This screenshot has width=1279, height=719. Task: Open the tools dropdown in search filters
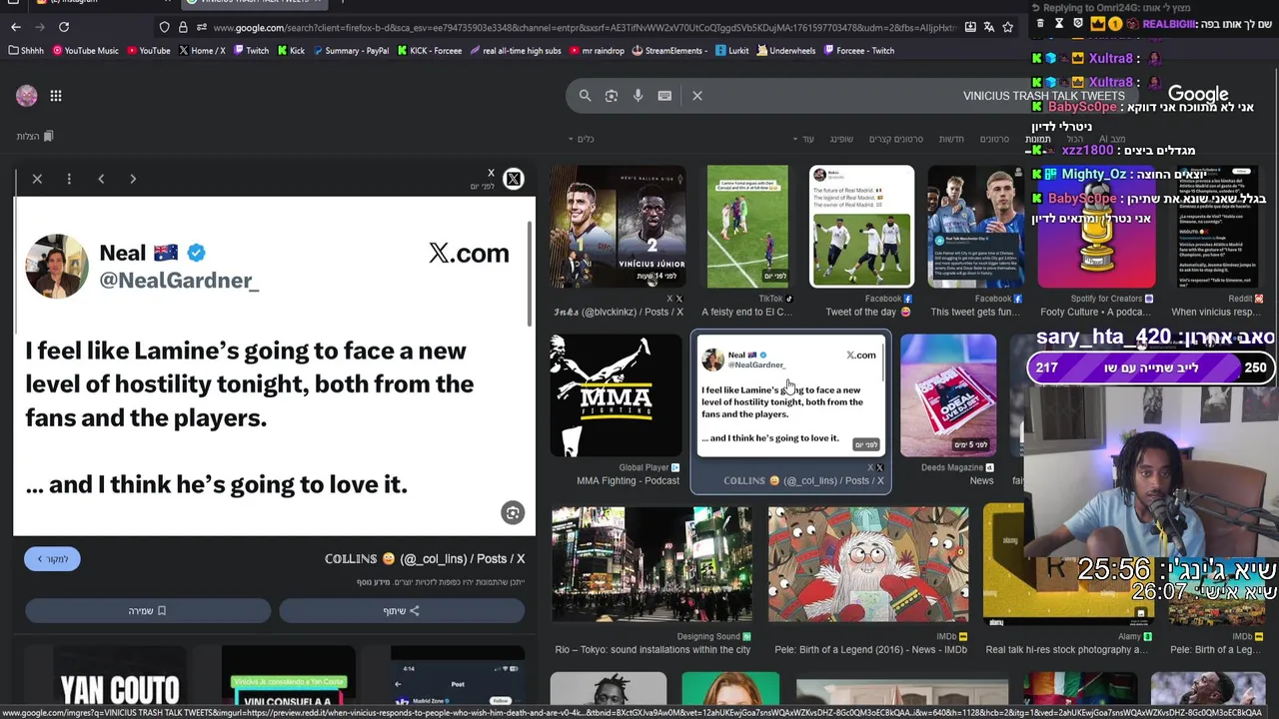[x=582, y=139]
